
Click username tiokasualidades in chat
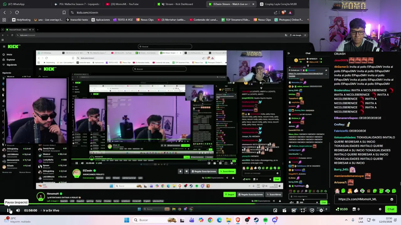(x=345, y=137)
